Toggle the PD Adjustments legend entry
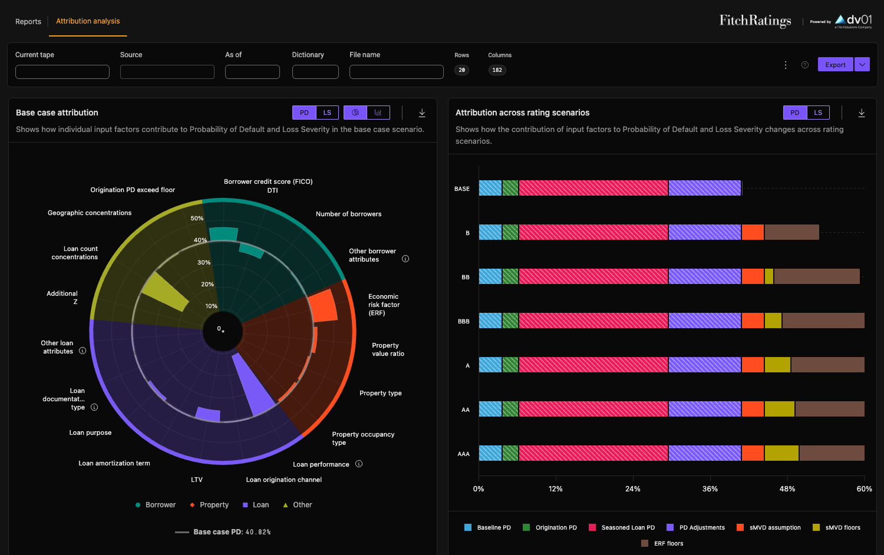 coord(696,527)
